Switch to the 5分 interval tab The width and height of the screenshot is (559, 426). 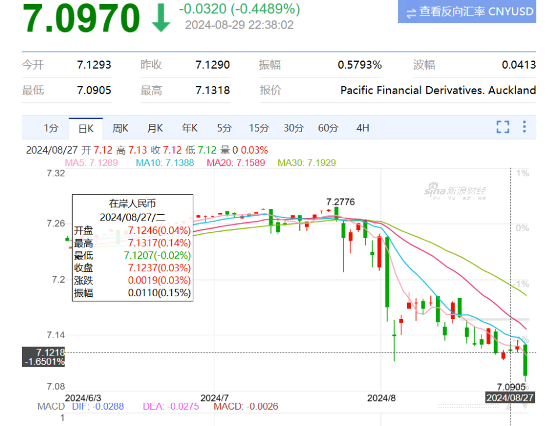(x=224, y=128)
